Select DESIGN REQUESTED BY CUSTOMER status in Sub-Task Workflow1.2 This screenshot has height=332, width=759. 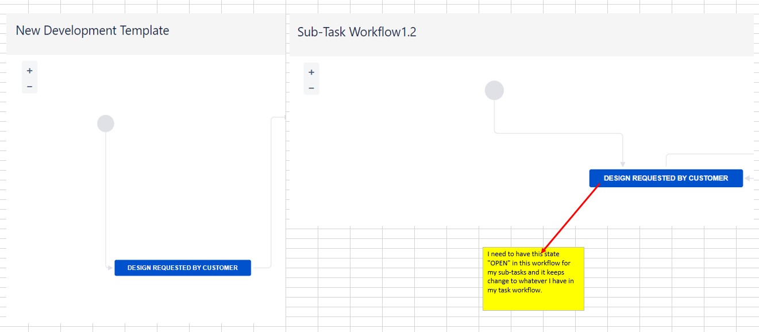[x=666, y=178]
